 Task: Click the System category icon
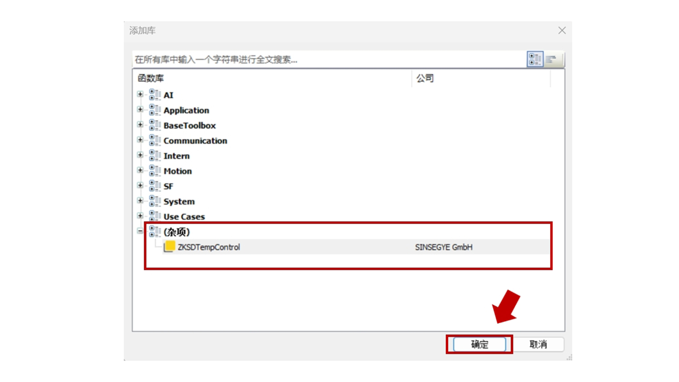coord(155,201)
